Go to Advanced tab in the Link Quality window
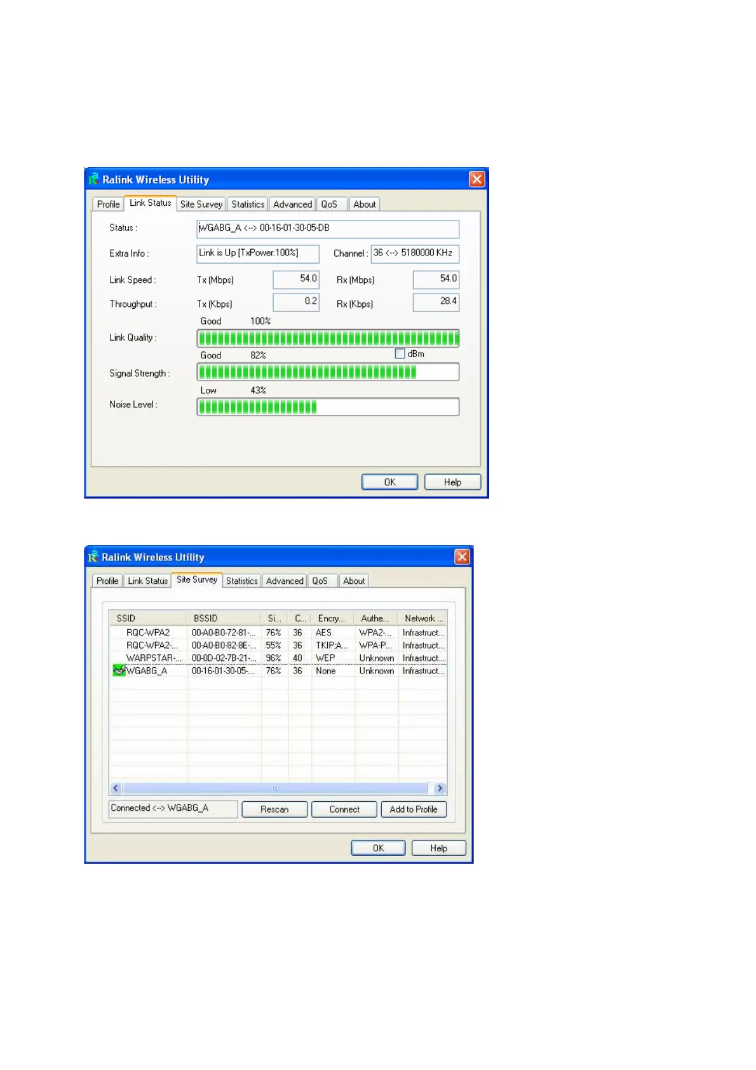The width and height of the screenshot is (756, 1070). coord(292,204)
